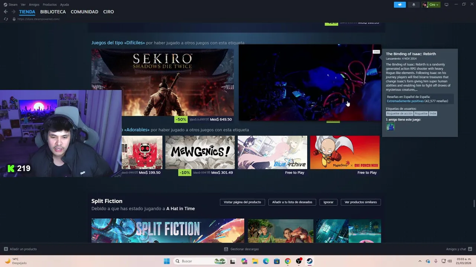Viewport: 476px width, 267px height.
Task: Select the Roguelike de acción tag
Action: coord(400,113)
